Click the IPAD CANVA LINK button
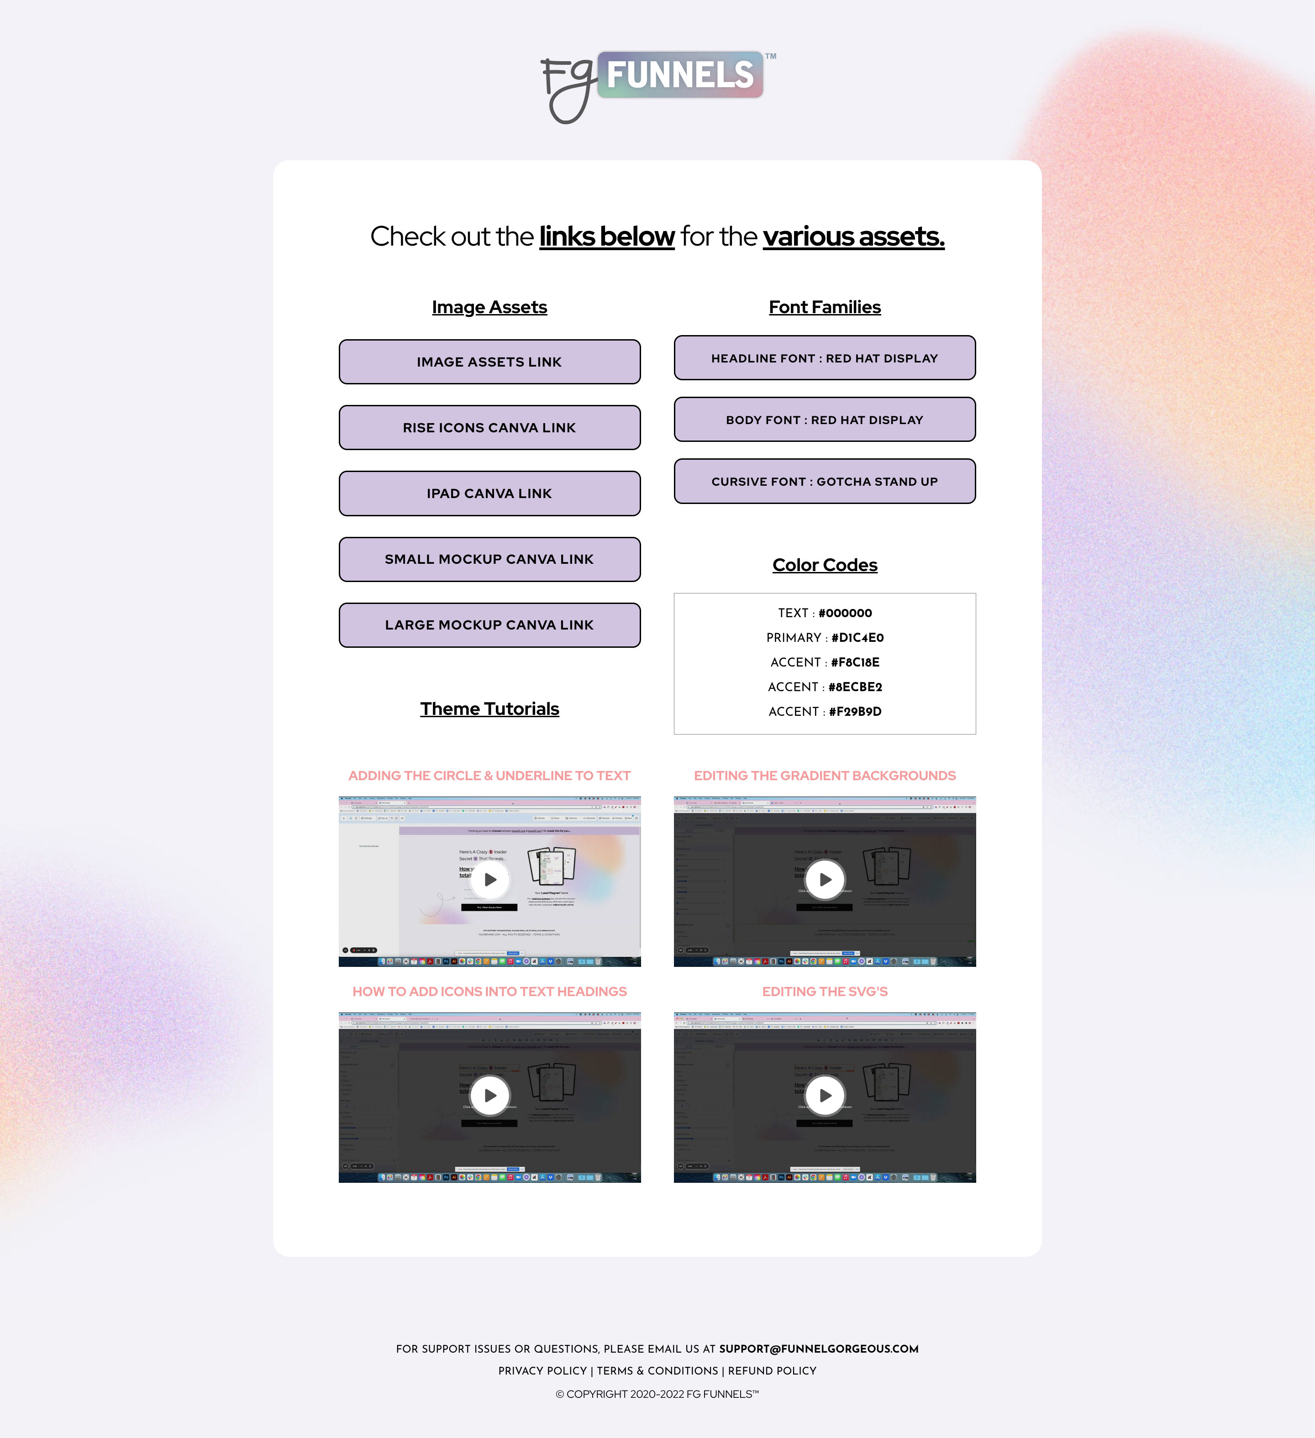 click(x=489, y=492)
